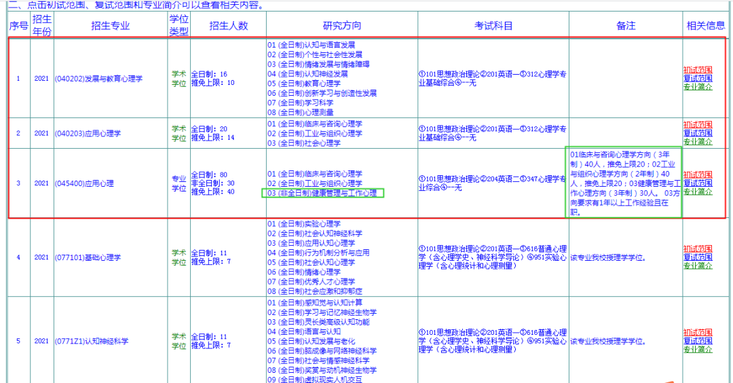Open 复试范围 for 基础心理学

(697, 257)
